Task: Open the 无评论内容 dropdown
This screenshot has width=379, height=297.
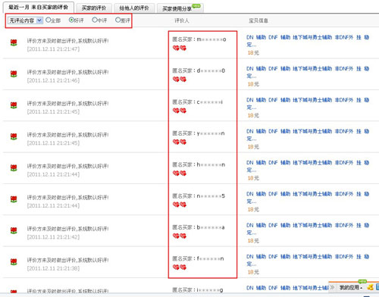Action: (25, 20)
